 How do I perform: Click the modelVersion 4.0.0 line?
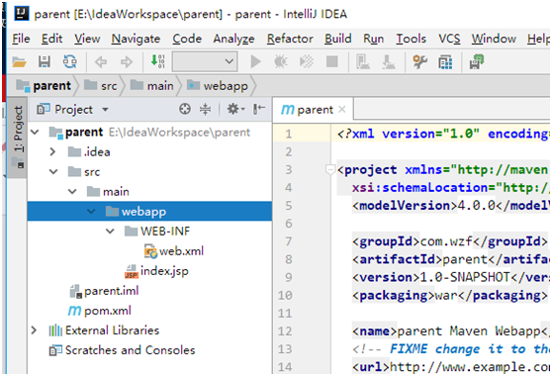[x=451, y=205]
